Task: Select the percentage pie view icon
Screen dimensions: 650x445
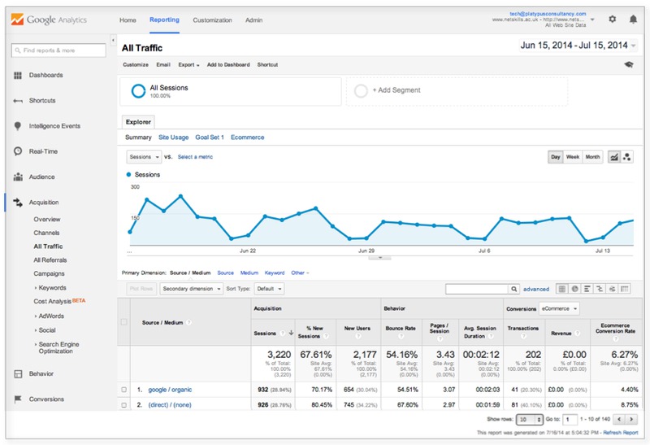Action: pyautogui.click(x=574, y=289)
